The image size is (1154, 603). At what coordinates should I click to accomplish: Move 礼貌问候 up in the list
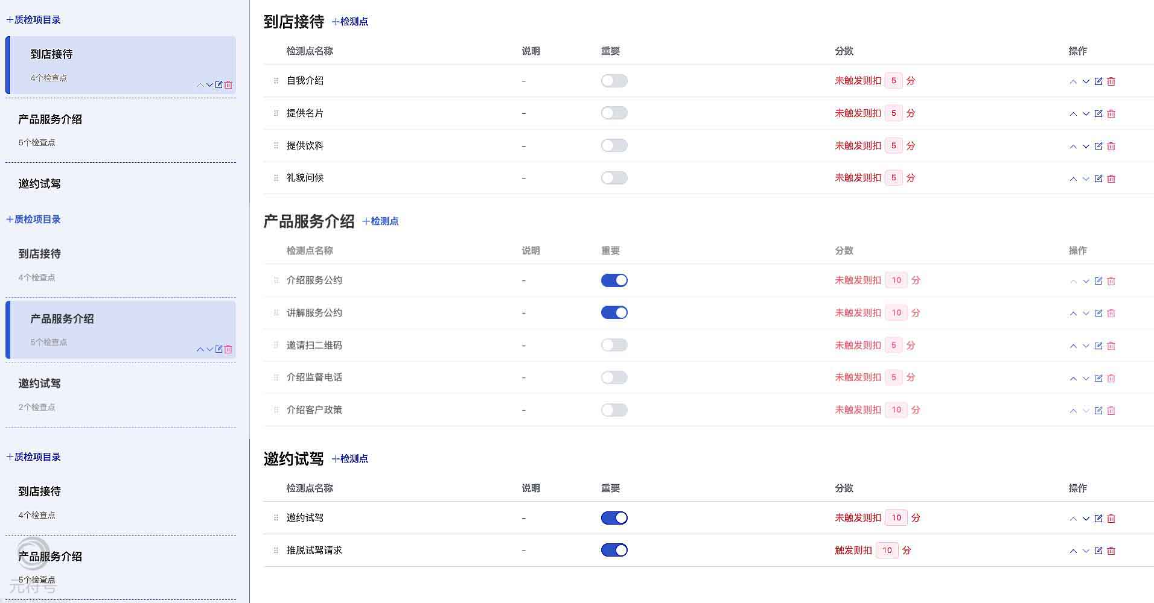point(1073,178)
